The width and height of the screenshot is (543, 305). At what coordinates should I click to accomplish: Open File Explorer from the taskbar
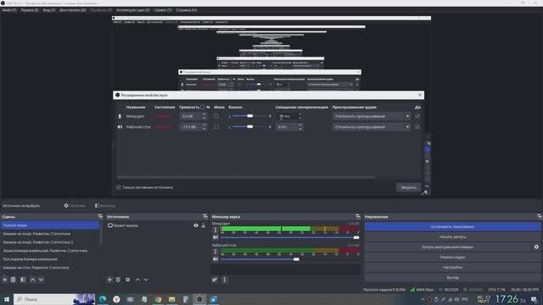tap(171, 299)
